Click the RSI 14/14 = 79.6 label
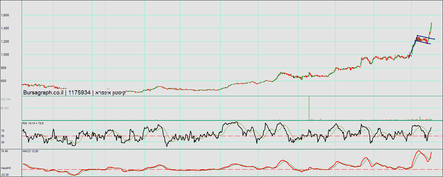 pos(33,123)
